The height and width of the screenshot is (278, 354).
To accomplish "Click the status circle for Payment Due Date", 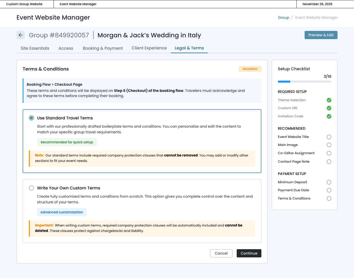I will (x=329, y=190).
